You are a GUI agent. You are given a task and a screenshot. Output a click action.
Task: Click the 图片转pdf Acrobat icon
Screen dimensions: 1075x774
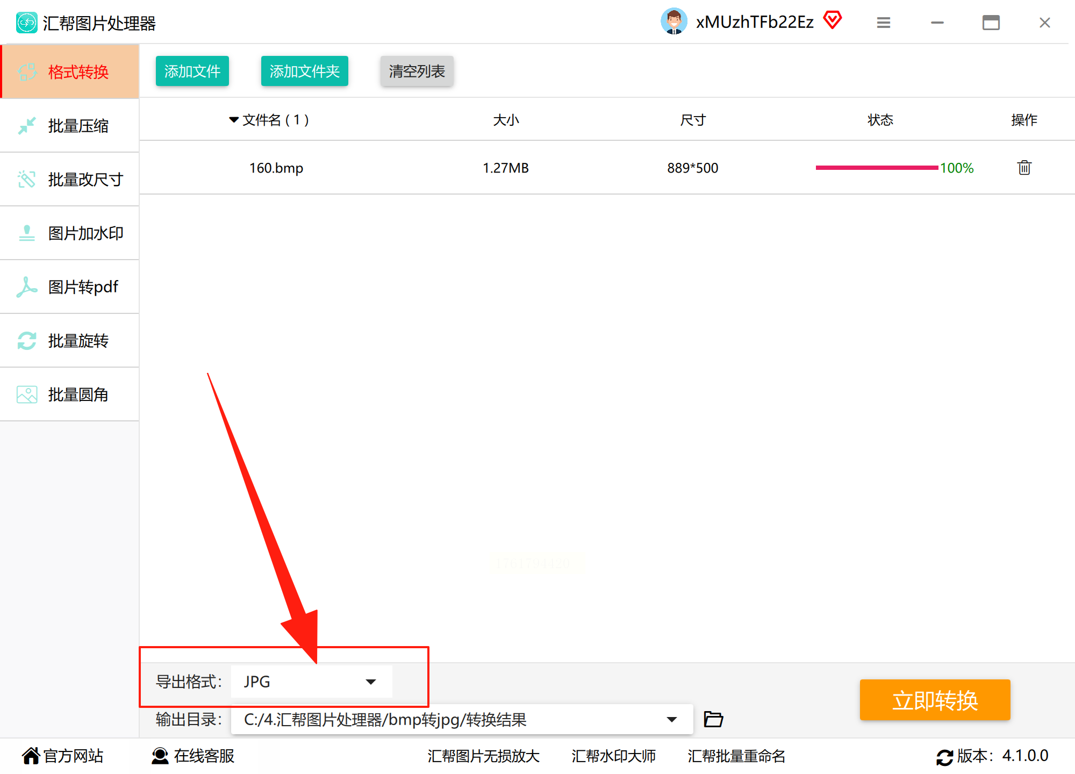(x=26, y=287)
